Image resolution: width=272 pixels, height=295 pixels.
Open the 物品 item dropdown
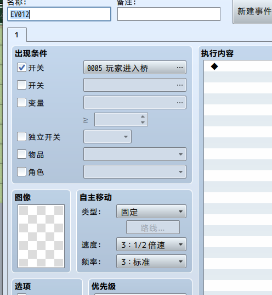(135, 154)
